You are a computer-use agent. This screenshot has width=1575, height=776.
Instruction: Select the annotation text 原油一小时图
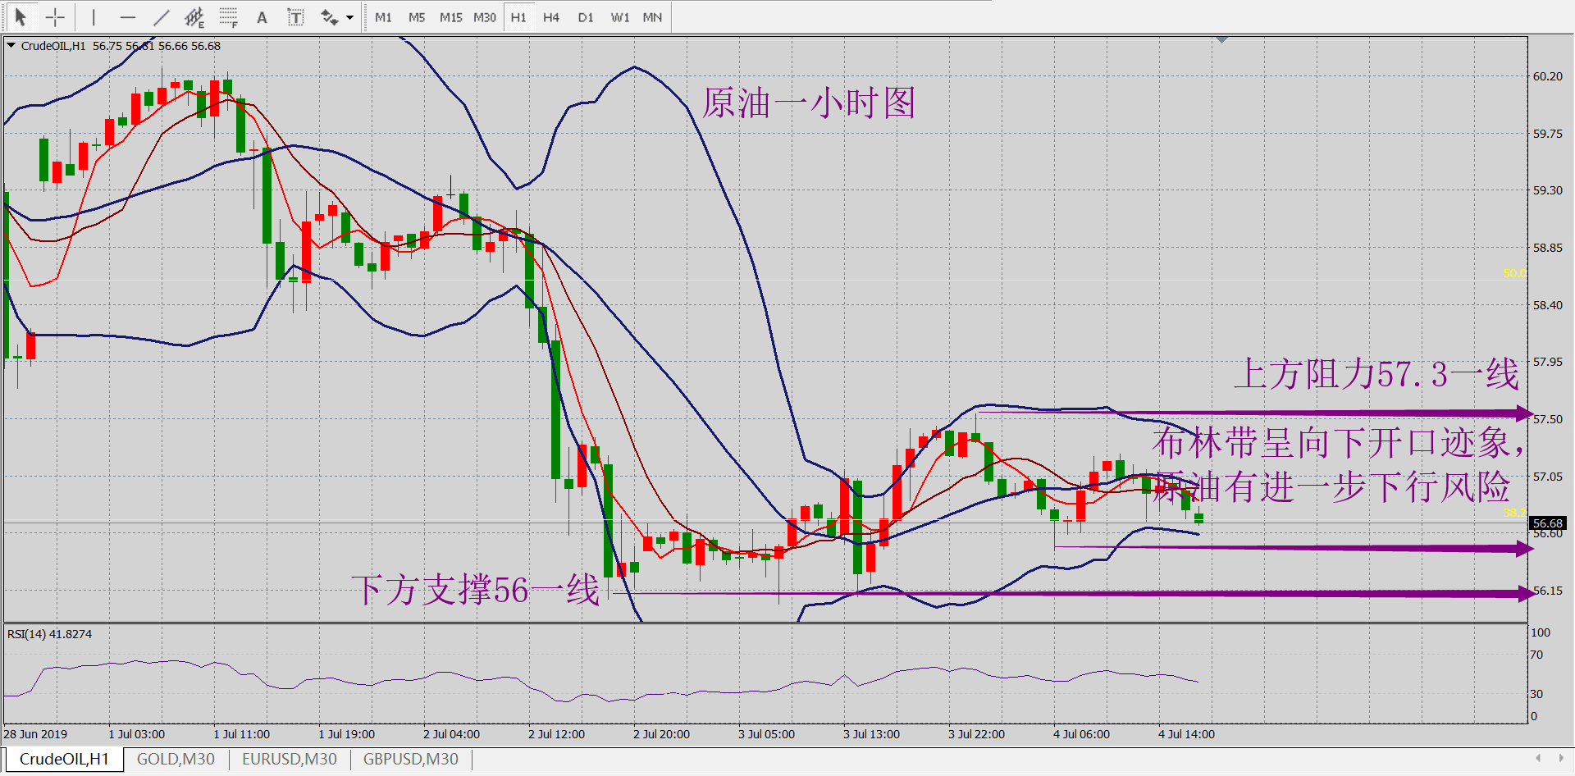(809, 103)
